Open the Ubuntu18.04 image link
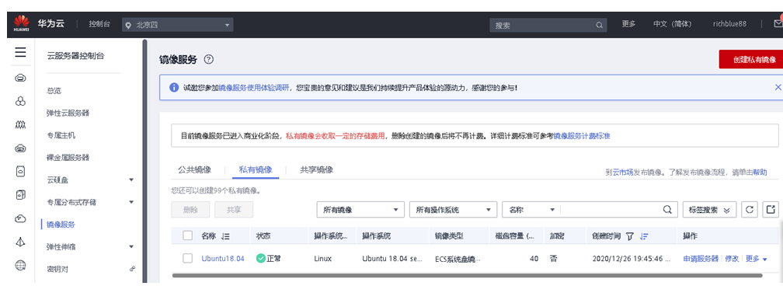783x293 pixels. click(223, 259)
